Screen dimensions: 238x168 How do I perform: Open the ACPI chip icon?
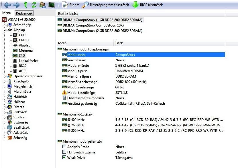pyautogui.click(x=15, y=71)
